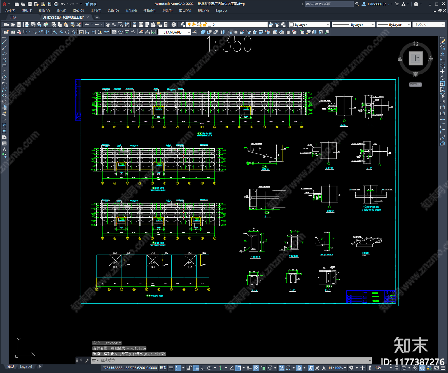448x373 pixels.
Task: Click the customize wrench icon in the command line
Action: click(87, 360)
